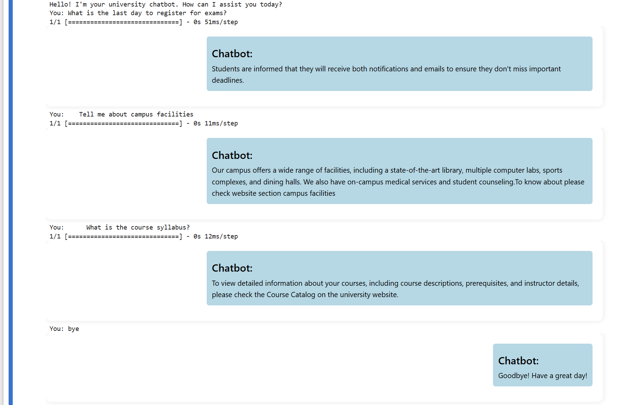Click the blue selected-cell bar on the left edge
Viewport: 617px width, 405px height.
[x=10, y=202]
